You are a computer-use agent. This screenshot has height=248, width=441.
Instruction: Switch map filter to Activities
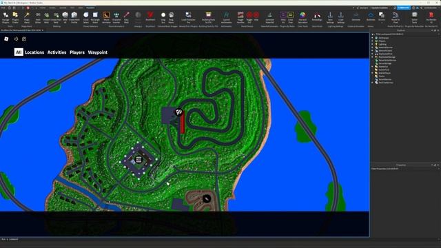pyautogui.click(x=57, y=52)
